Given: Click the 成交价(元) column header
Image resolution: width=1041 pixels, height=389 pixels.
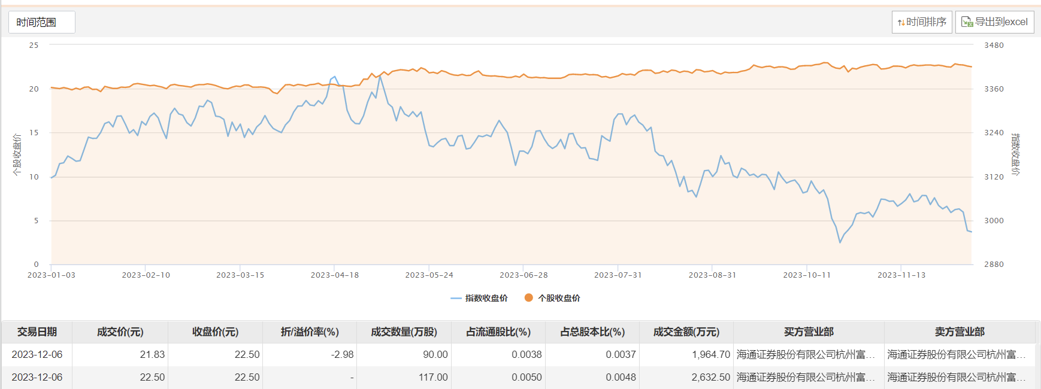Looking at the screenshot, I should (x=120, y=332).
